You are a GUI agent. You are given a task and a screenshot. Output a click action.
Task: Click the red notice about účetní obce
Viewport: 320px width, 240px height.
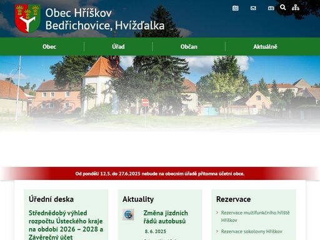click(x=160, y=174)
